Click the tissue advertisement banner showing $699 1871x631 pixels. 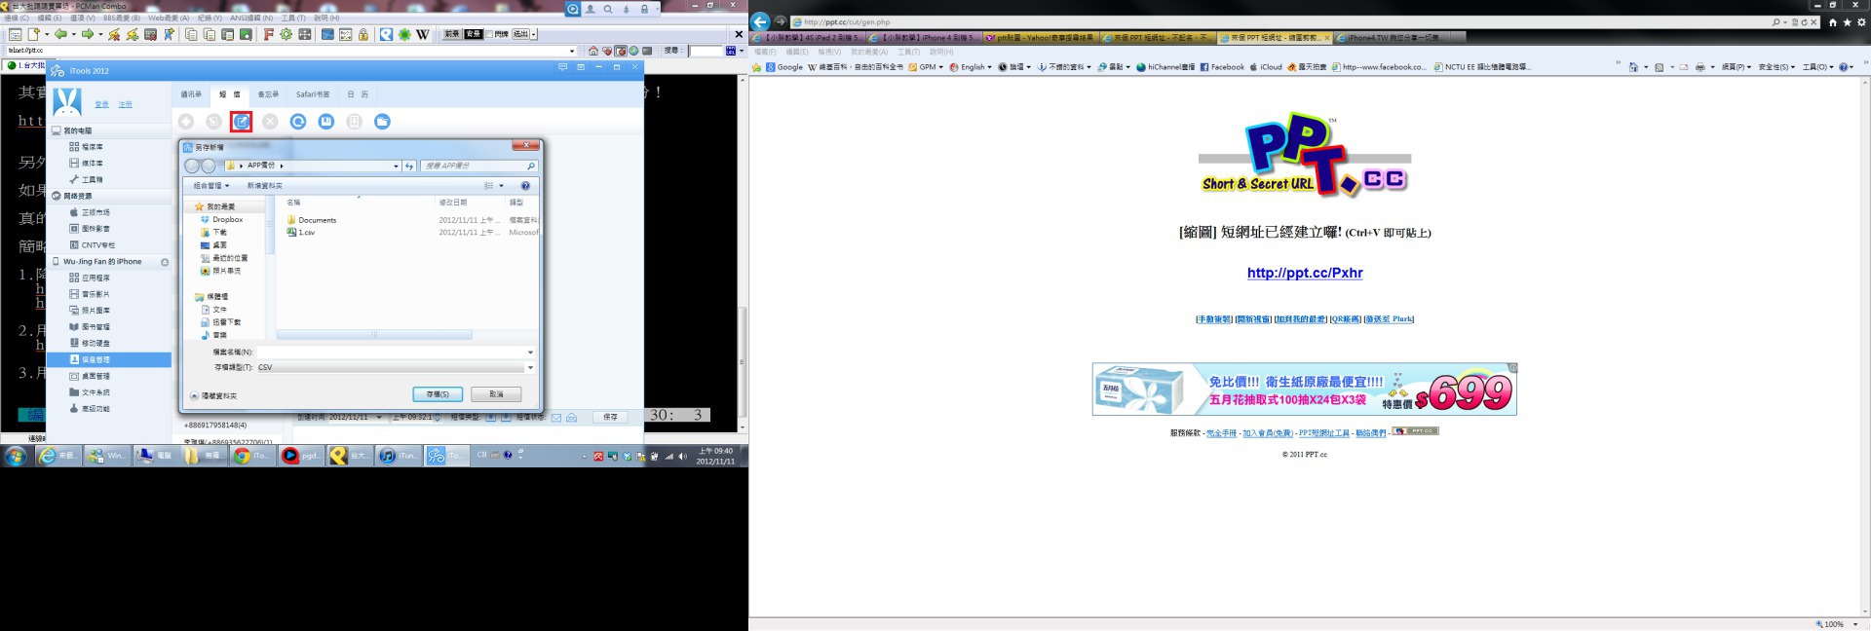(x=1304, y=390)
